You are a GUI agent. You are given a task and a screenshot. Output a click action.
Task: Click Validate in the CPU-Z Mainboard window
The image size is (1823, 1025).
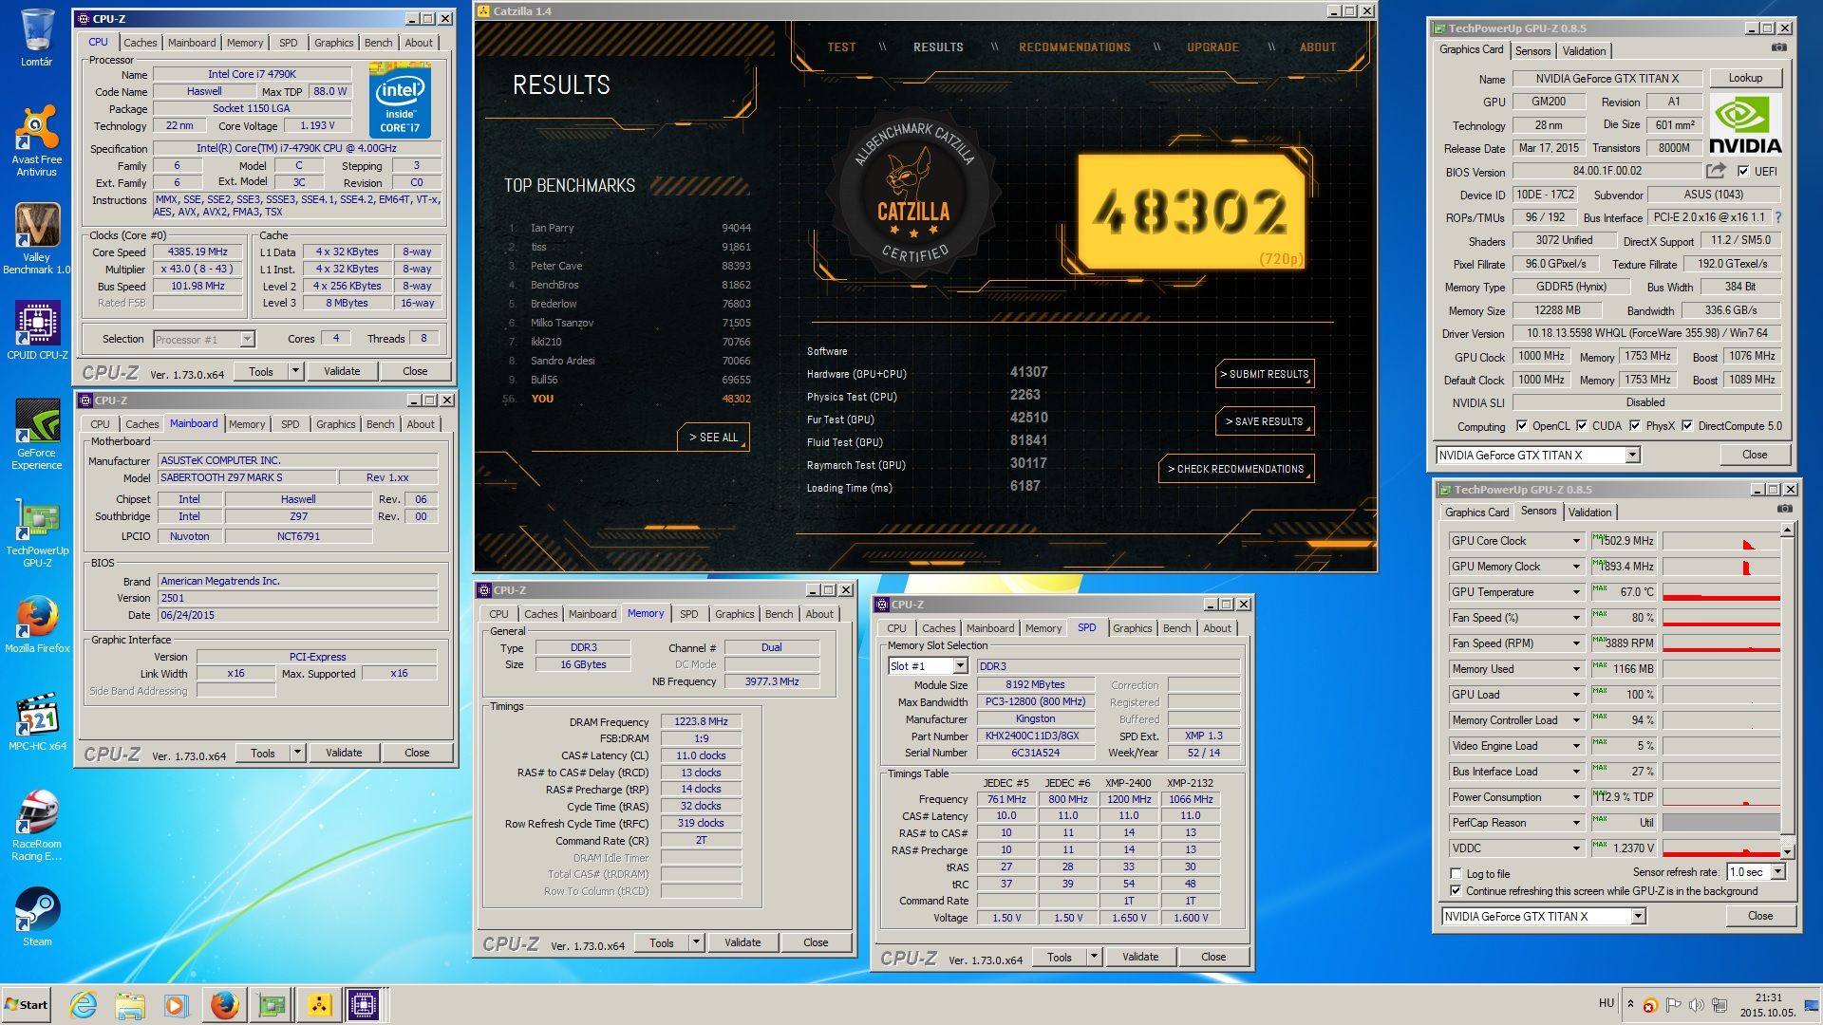(344, 753)
